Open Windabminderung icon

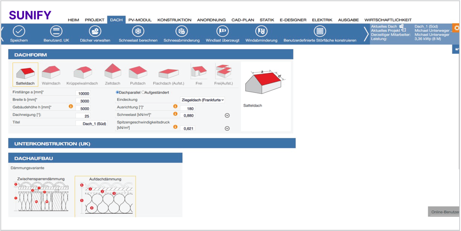261,31
